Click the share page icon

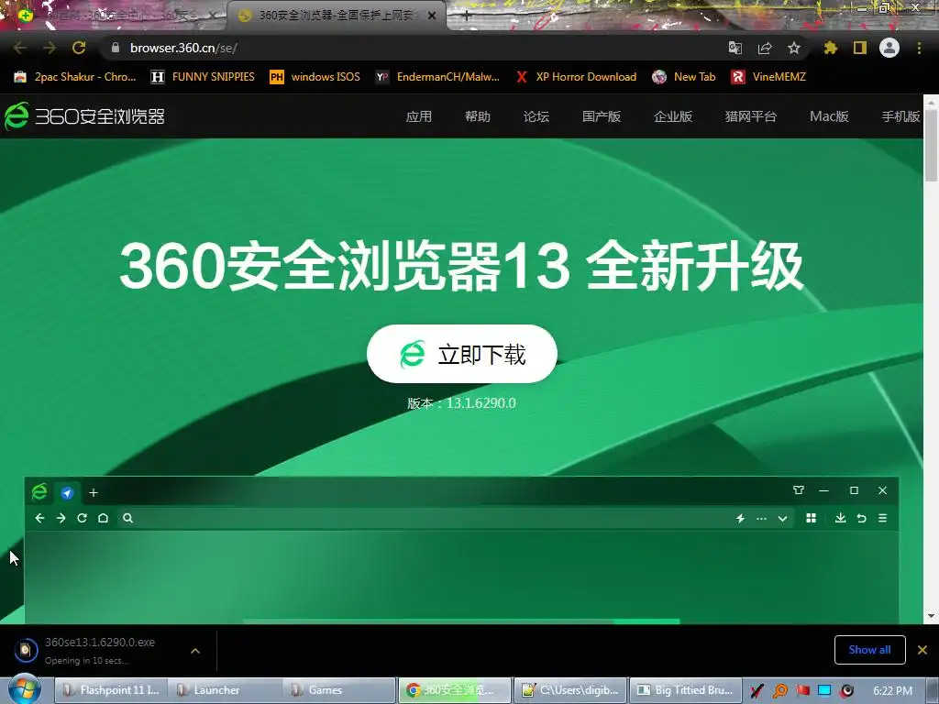[x=765, y=48]
